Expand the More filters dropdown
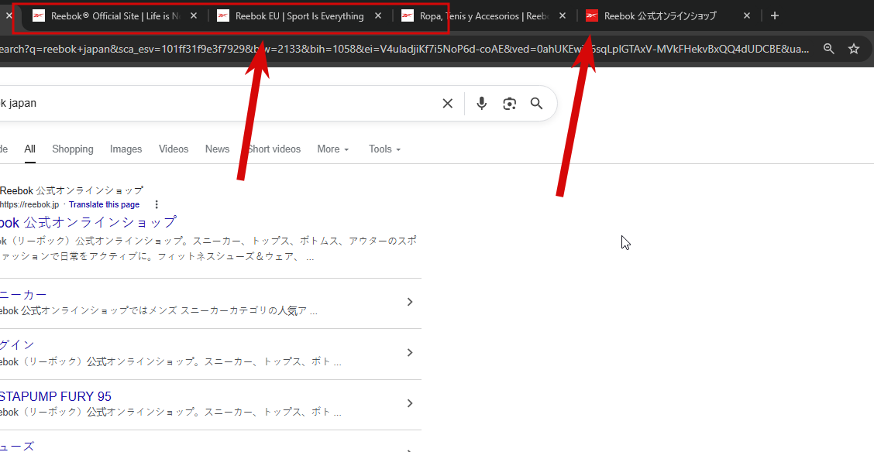This screenshot has width=874, height=452. click(x=332, y=149)
